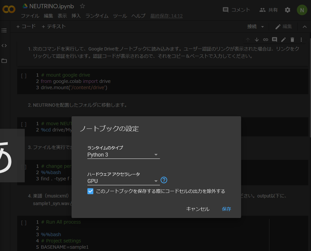This screenshot has width=311, height=251.
Task: Move cell down with arrow icon
Action: click(x=257, y=40)
